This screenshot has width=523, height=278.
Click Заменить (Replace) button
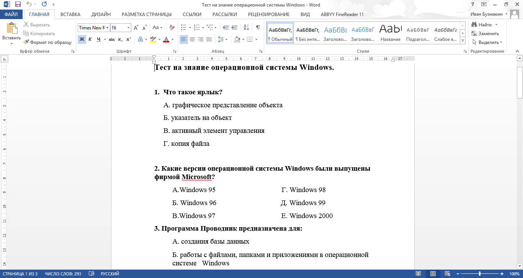click(485, 34)
